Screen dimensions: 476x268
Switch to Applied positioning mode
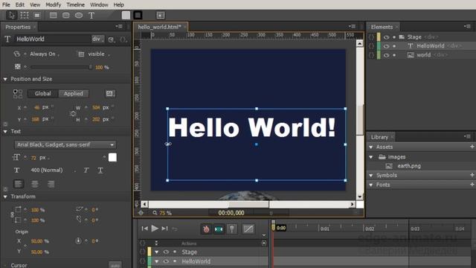click(x=74, y=94)
